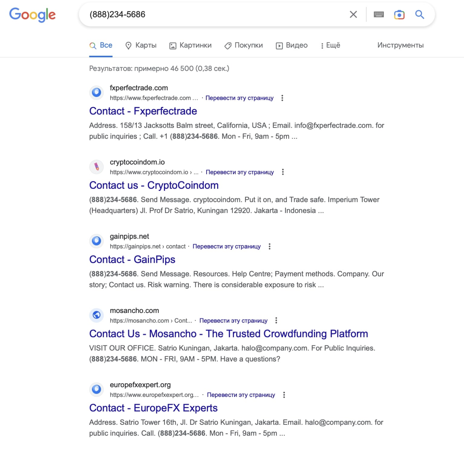The image size is (464, 449).
Task: Open three-dot menu for fxperfectrade result
Action: [x=282, y=98]
